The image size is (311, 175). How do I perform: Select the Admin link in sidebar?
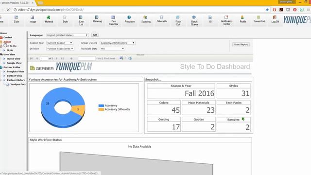7,42
